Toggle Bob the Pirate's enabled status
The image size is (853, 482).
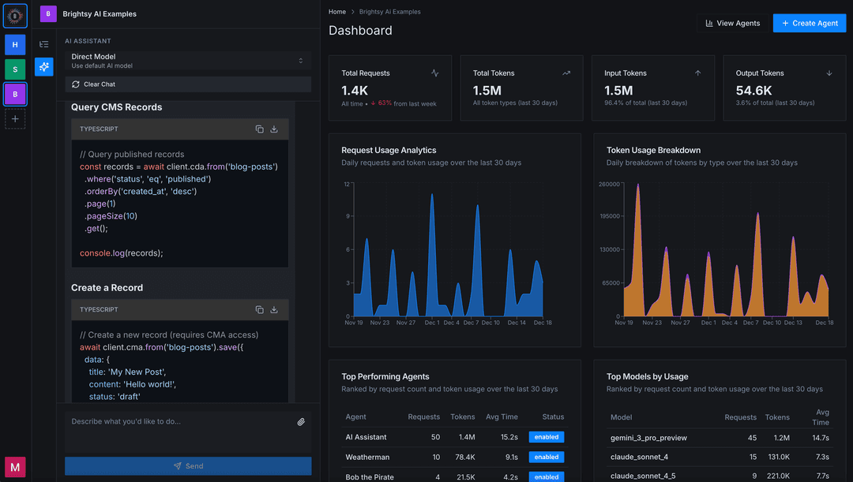(546, 476)
